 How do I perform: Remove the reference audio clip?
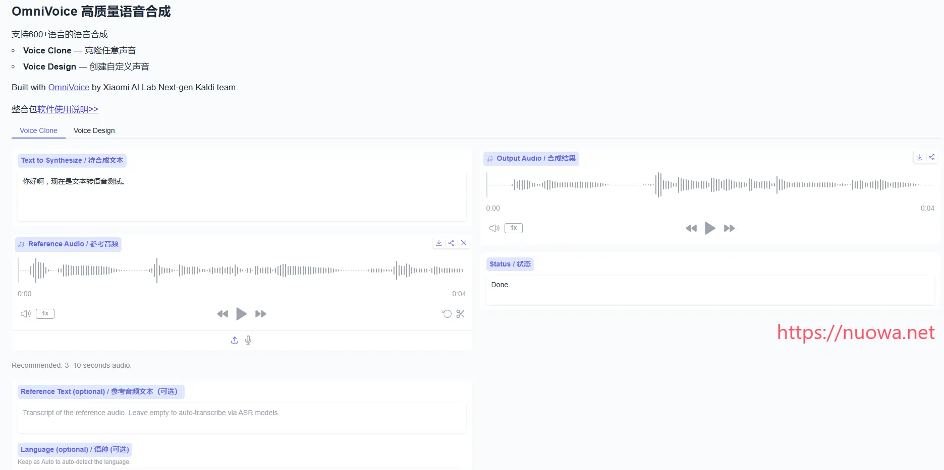(x=464, y=243)
